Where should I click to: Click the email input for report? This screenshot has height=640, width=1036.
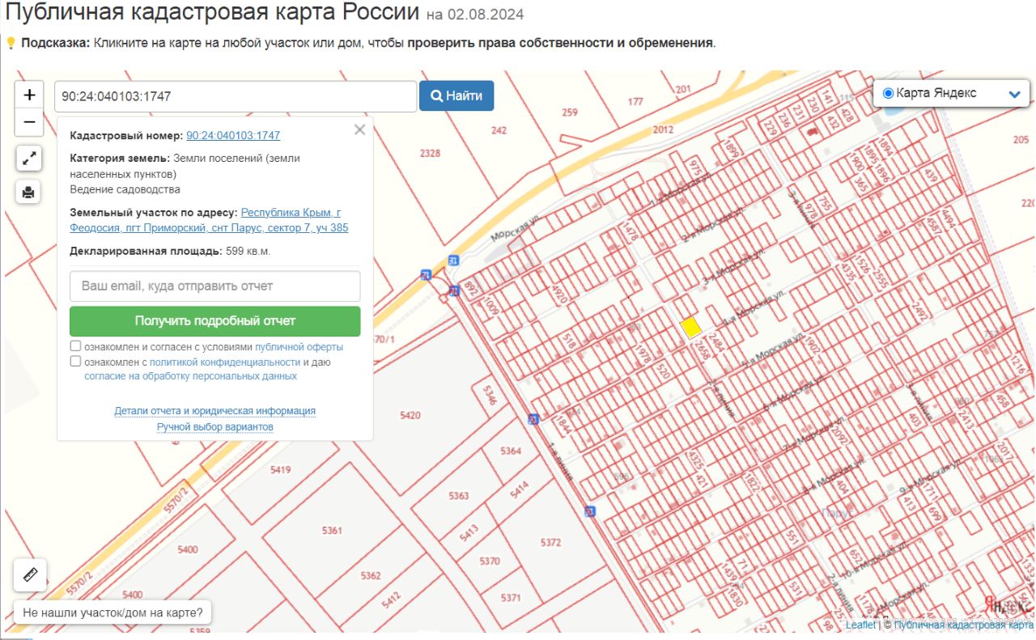click(215, 286)
